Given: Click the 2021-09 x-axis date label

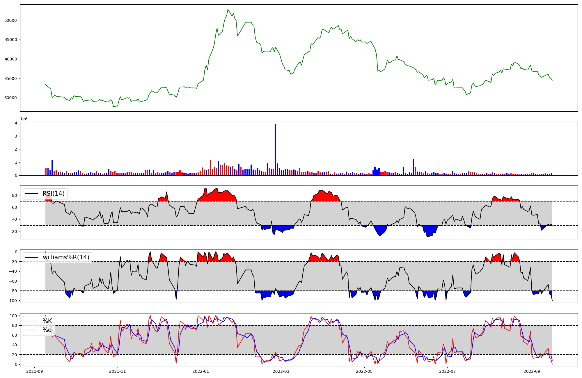Looking at the screenshot, I should tap(35, 371).
